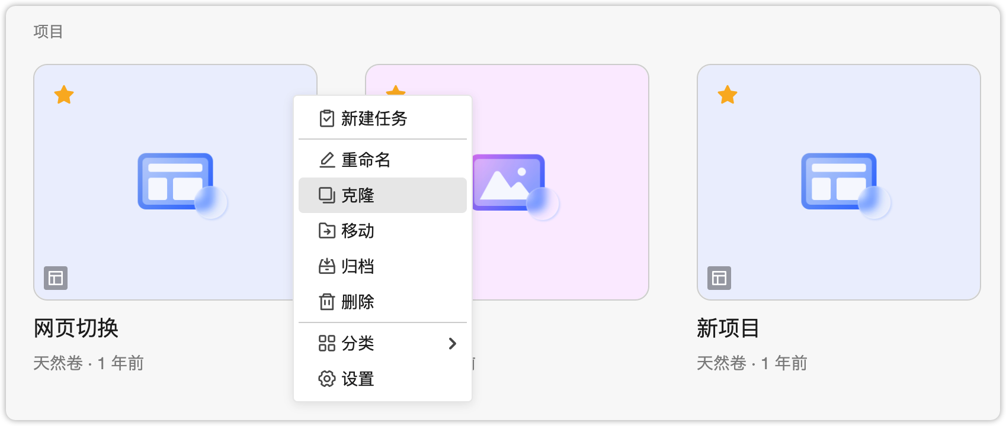This screenshot has width=1006, height=426.
Task: Unstar the 网页切换 project
Action: (x=64, y=95)
